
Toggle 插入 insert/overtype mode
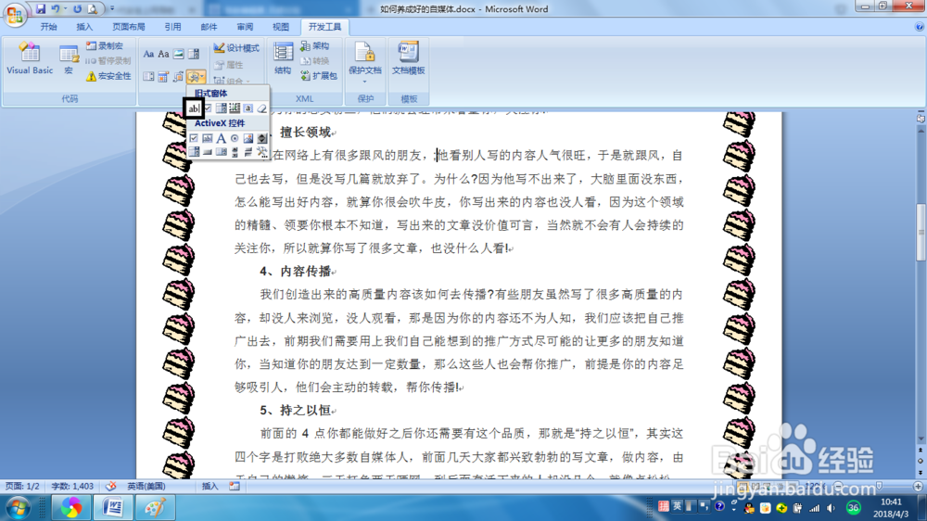(x=210, y=486)
